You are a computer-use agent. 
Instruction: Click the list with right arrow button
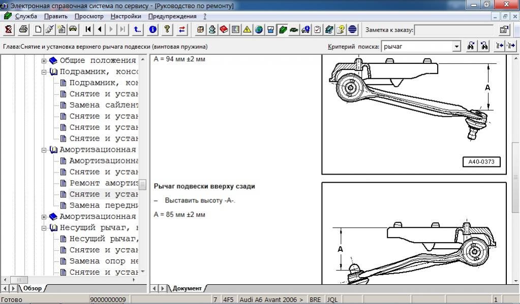511,46
